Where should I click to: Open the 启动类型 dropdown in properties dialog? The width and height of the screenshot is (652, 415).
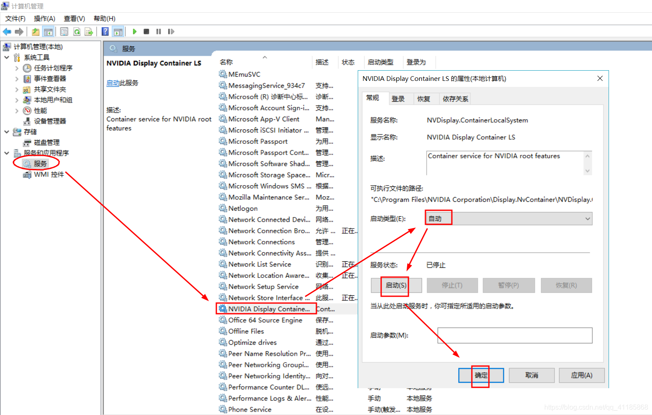tap(508, 219)
